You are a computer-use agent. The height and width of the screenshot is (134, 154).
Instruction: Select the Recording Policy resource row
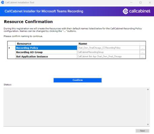(x=46, y=48)
